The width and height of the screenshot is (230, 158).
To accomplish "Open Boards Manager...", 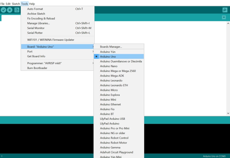I will click(111, 47).
